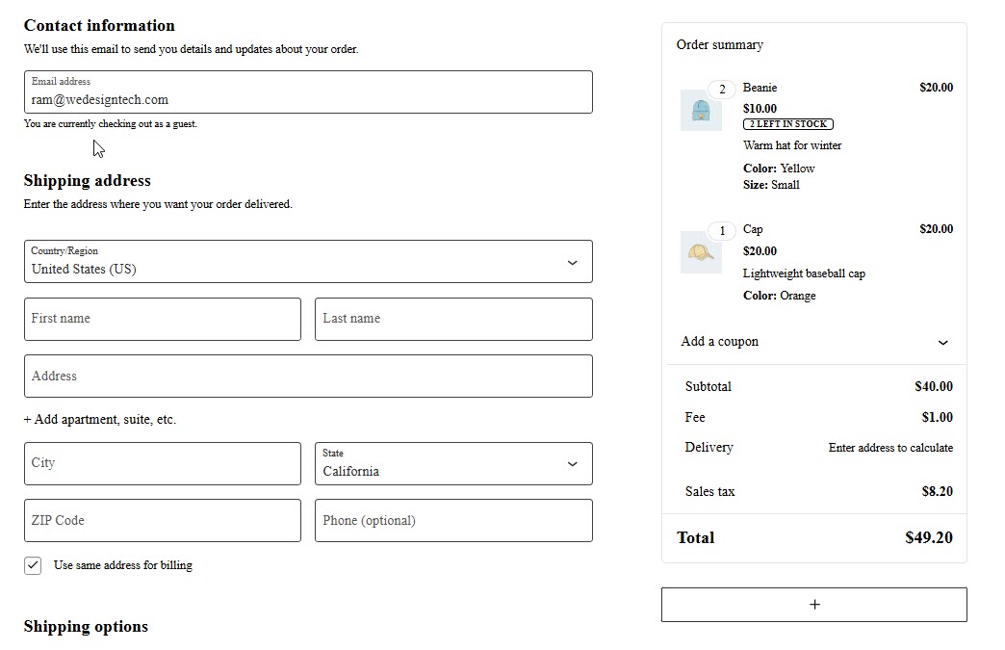Click the ZIP Code field

(163, 521)
